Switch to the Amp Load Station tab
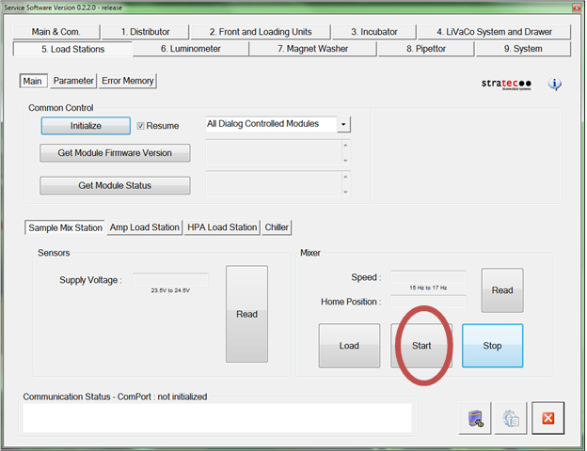 coord(144,227)
